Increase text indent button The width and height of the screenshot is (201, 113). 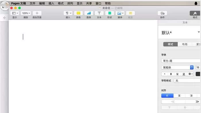tap(193, 101)
